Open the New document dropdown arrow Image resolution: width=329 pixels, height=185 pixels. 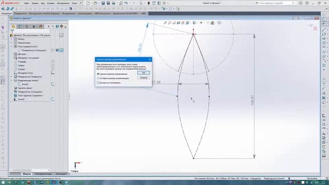coord(91,3)
